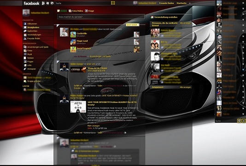Open the friend requests icon beside the Facebook logo
Screen dimensions: 246x166
(43, 3)
